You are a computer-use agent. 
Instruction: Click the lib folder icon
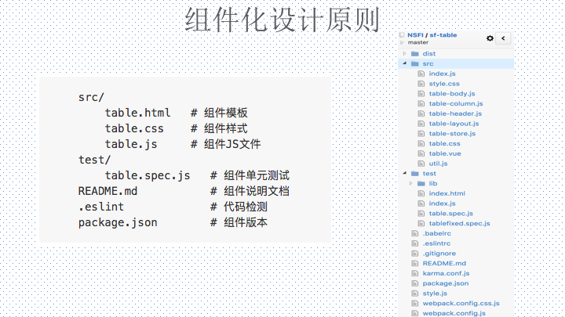coord(421,184)
